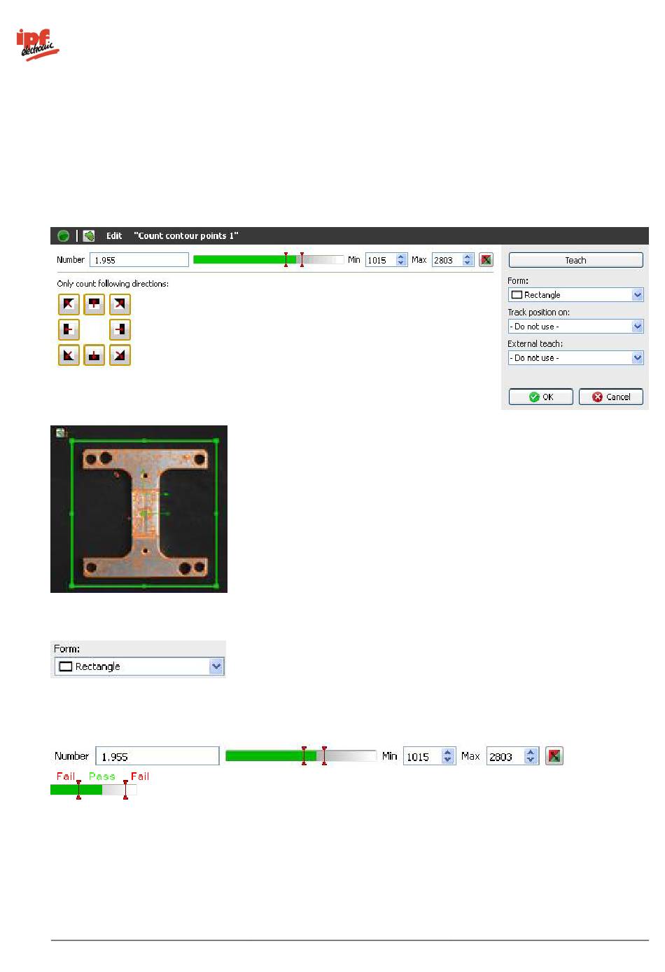Click the green status circle beside Edit
The height and width of the screenshot is (972, 665).
pos(63,236)
